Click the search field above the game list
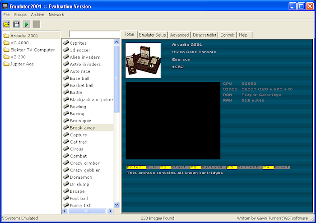The height and width of the screenshot is (223, 316). click(94, 34)
